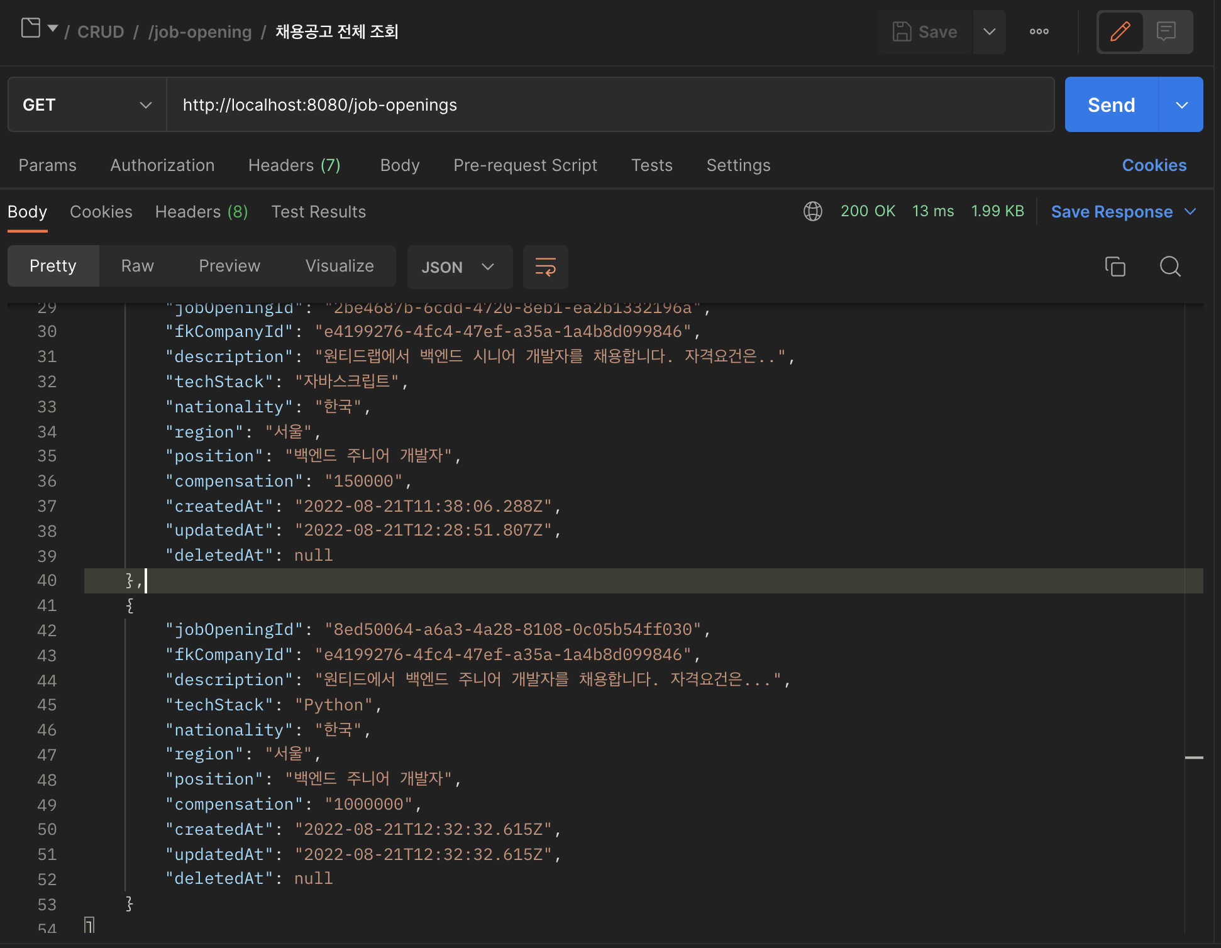Open the Authorization tab
Screen dimensions: 1221x948
[162, 165]
